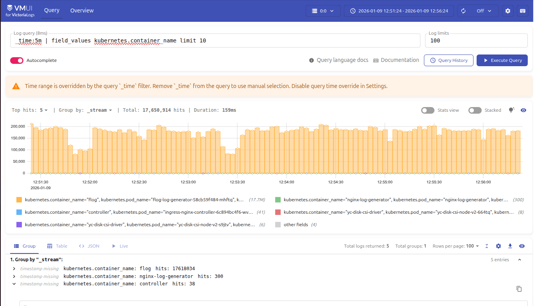Open the Overview page
This screenshot has width=534, height=306.
[x=82, y=11]
